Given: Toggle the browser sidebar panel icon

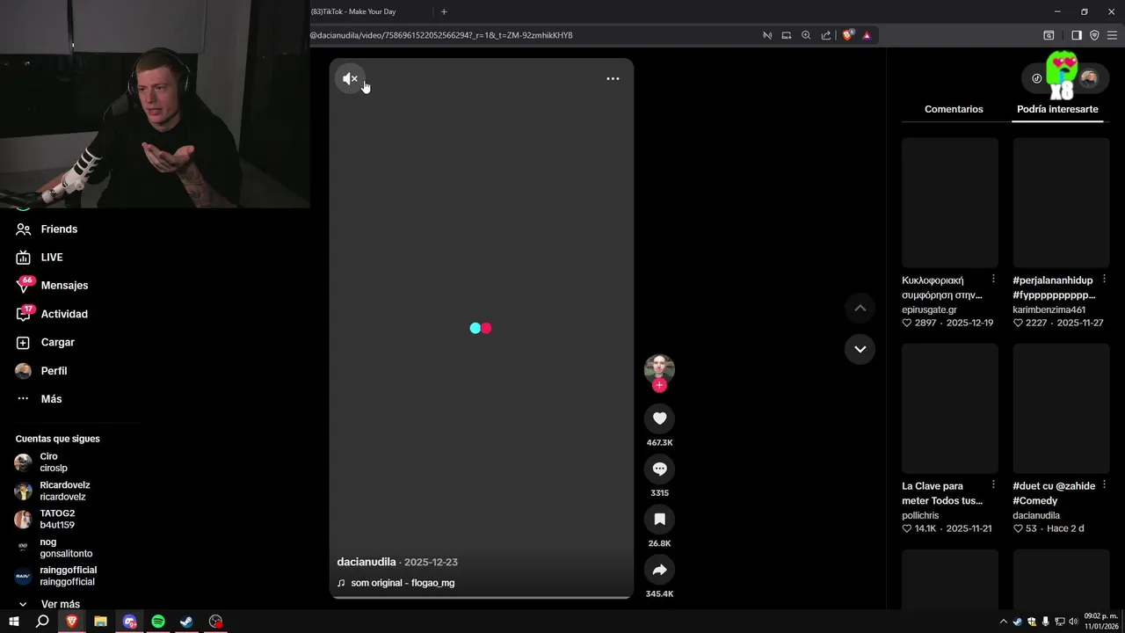Looking at the screenshot, I should click(x=1076, y=35).
